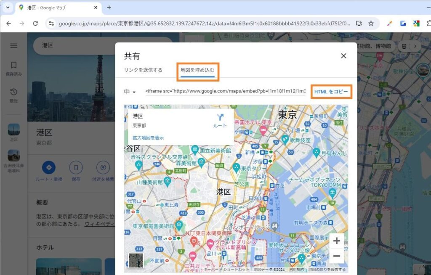Click the HTML をコピー link
Screen dimensions: 431x275
point(332,92)
